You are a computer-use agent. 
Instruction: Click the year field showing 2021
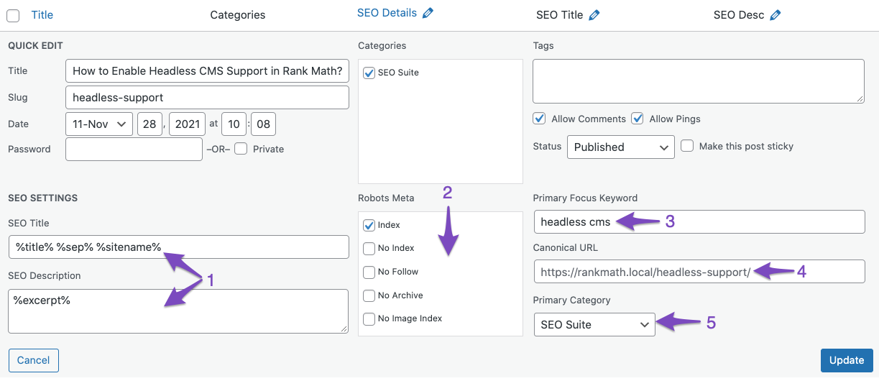[x=188, y=124]
